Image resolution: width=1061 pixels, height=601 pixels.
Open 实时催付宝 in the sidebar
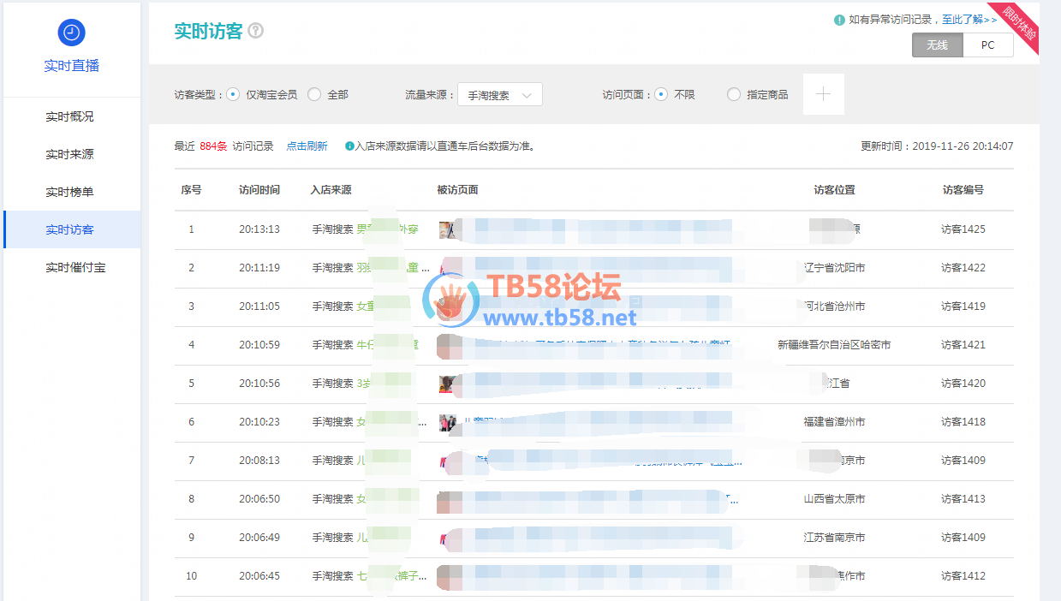(75, 267)
